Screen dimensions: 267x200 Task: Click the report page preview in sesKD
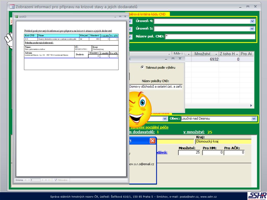tap(71, 99)
